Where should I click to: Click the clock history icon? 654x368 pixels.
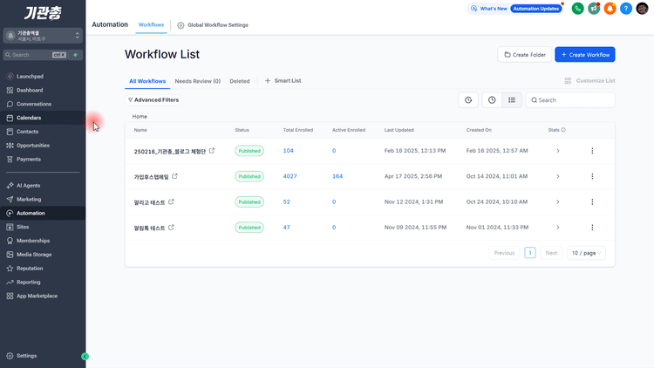492,100
